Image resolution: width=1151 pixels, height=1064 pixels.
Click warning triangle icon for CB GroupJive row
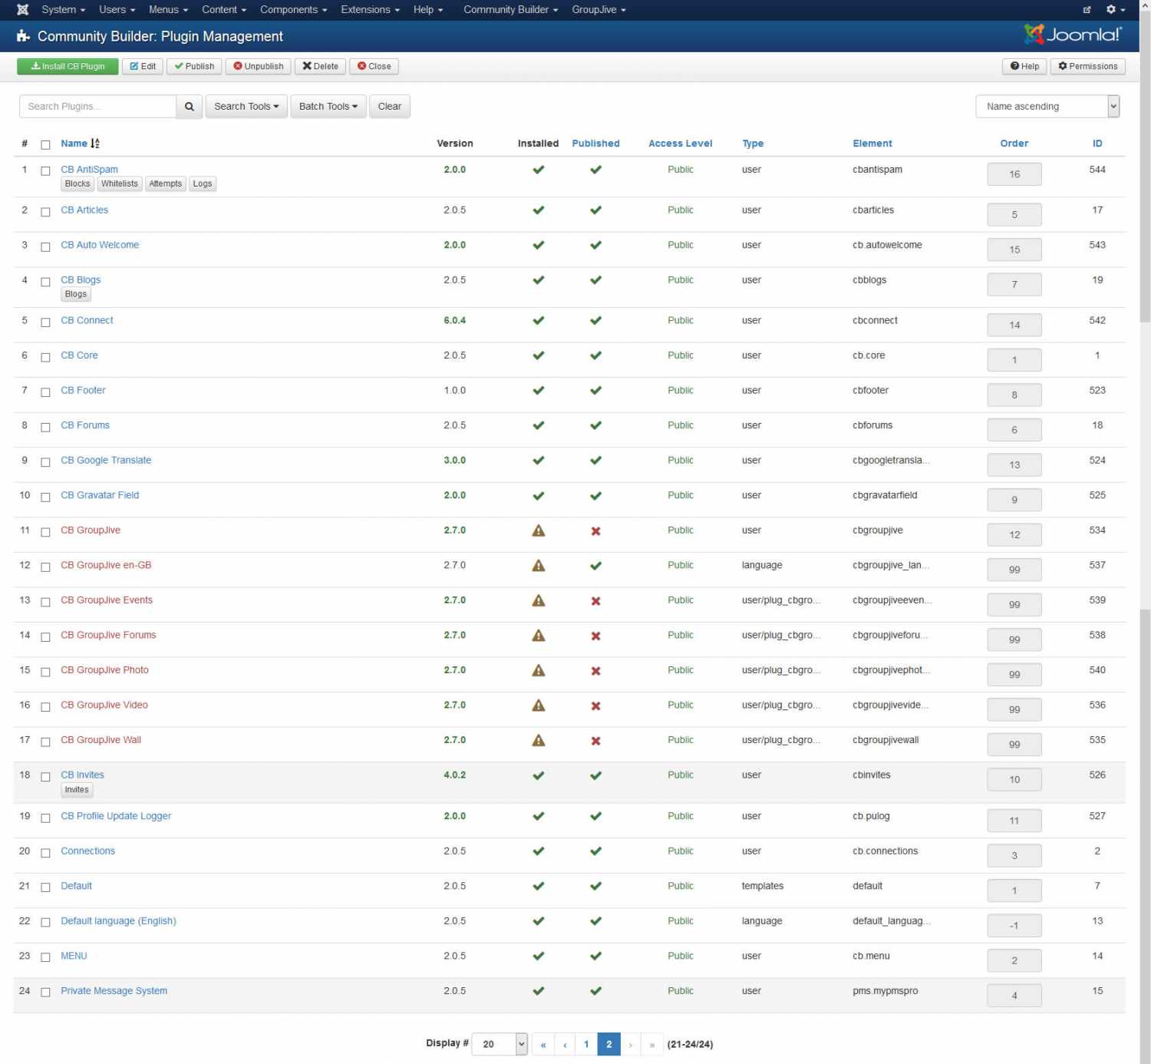tap(539, 530)
